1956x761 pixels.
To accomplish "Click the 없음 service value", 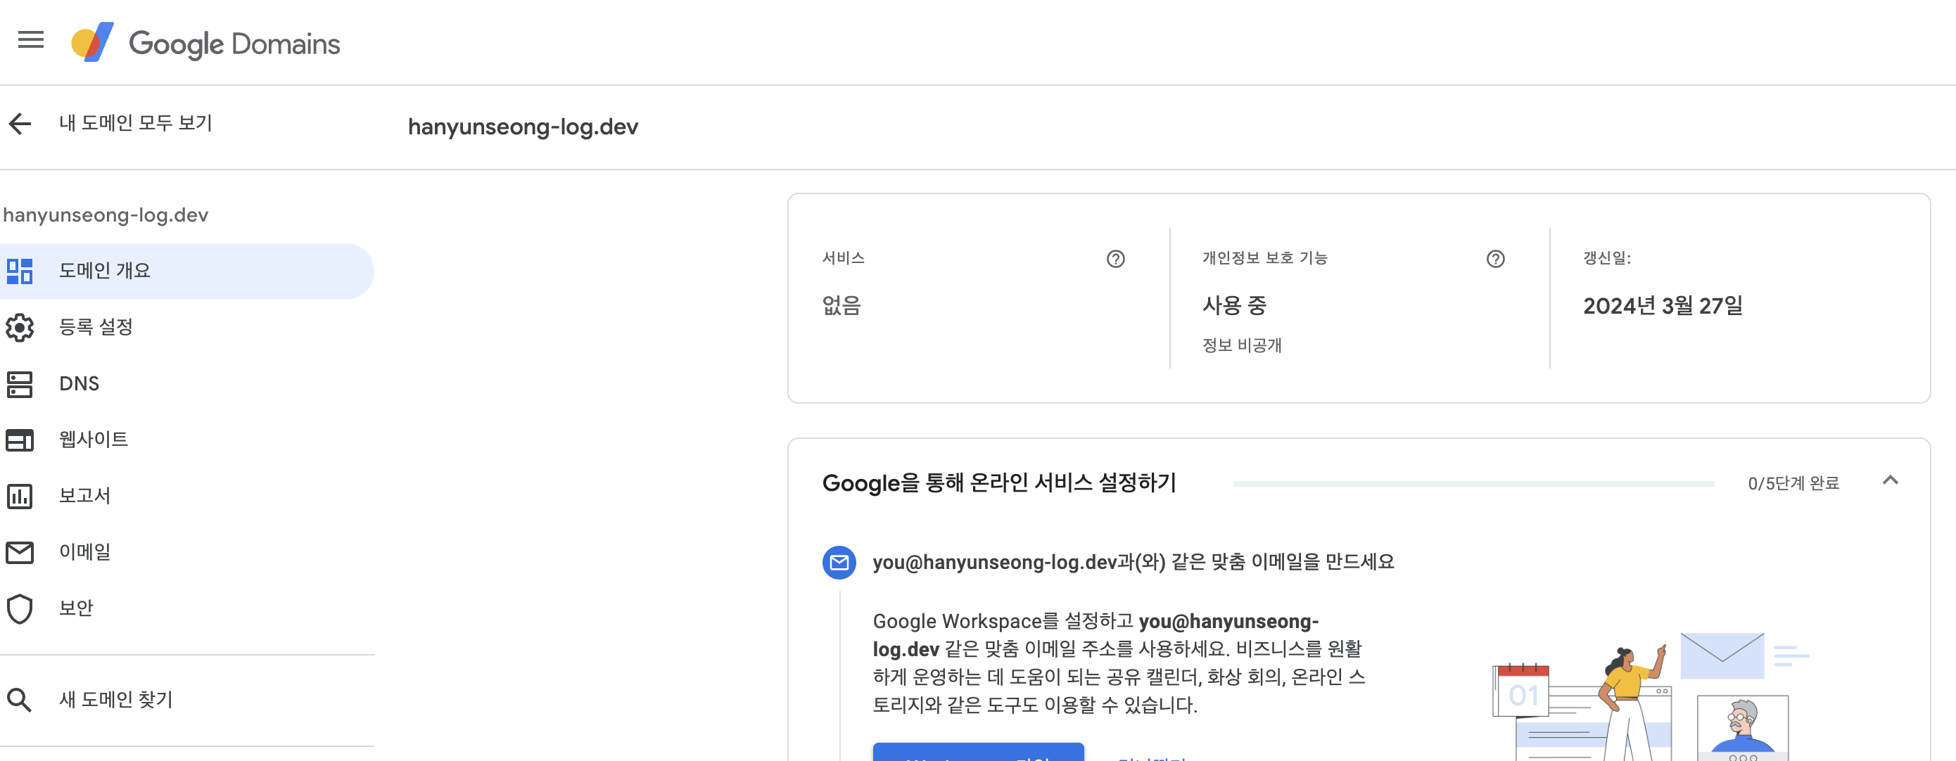I will tap(842, 306).
